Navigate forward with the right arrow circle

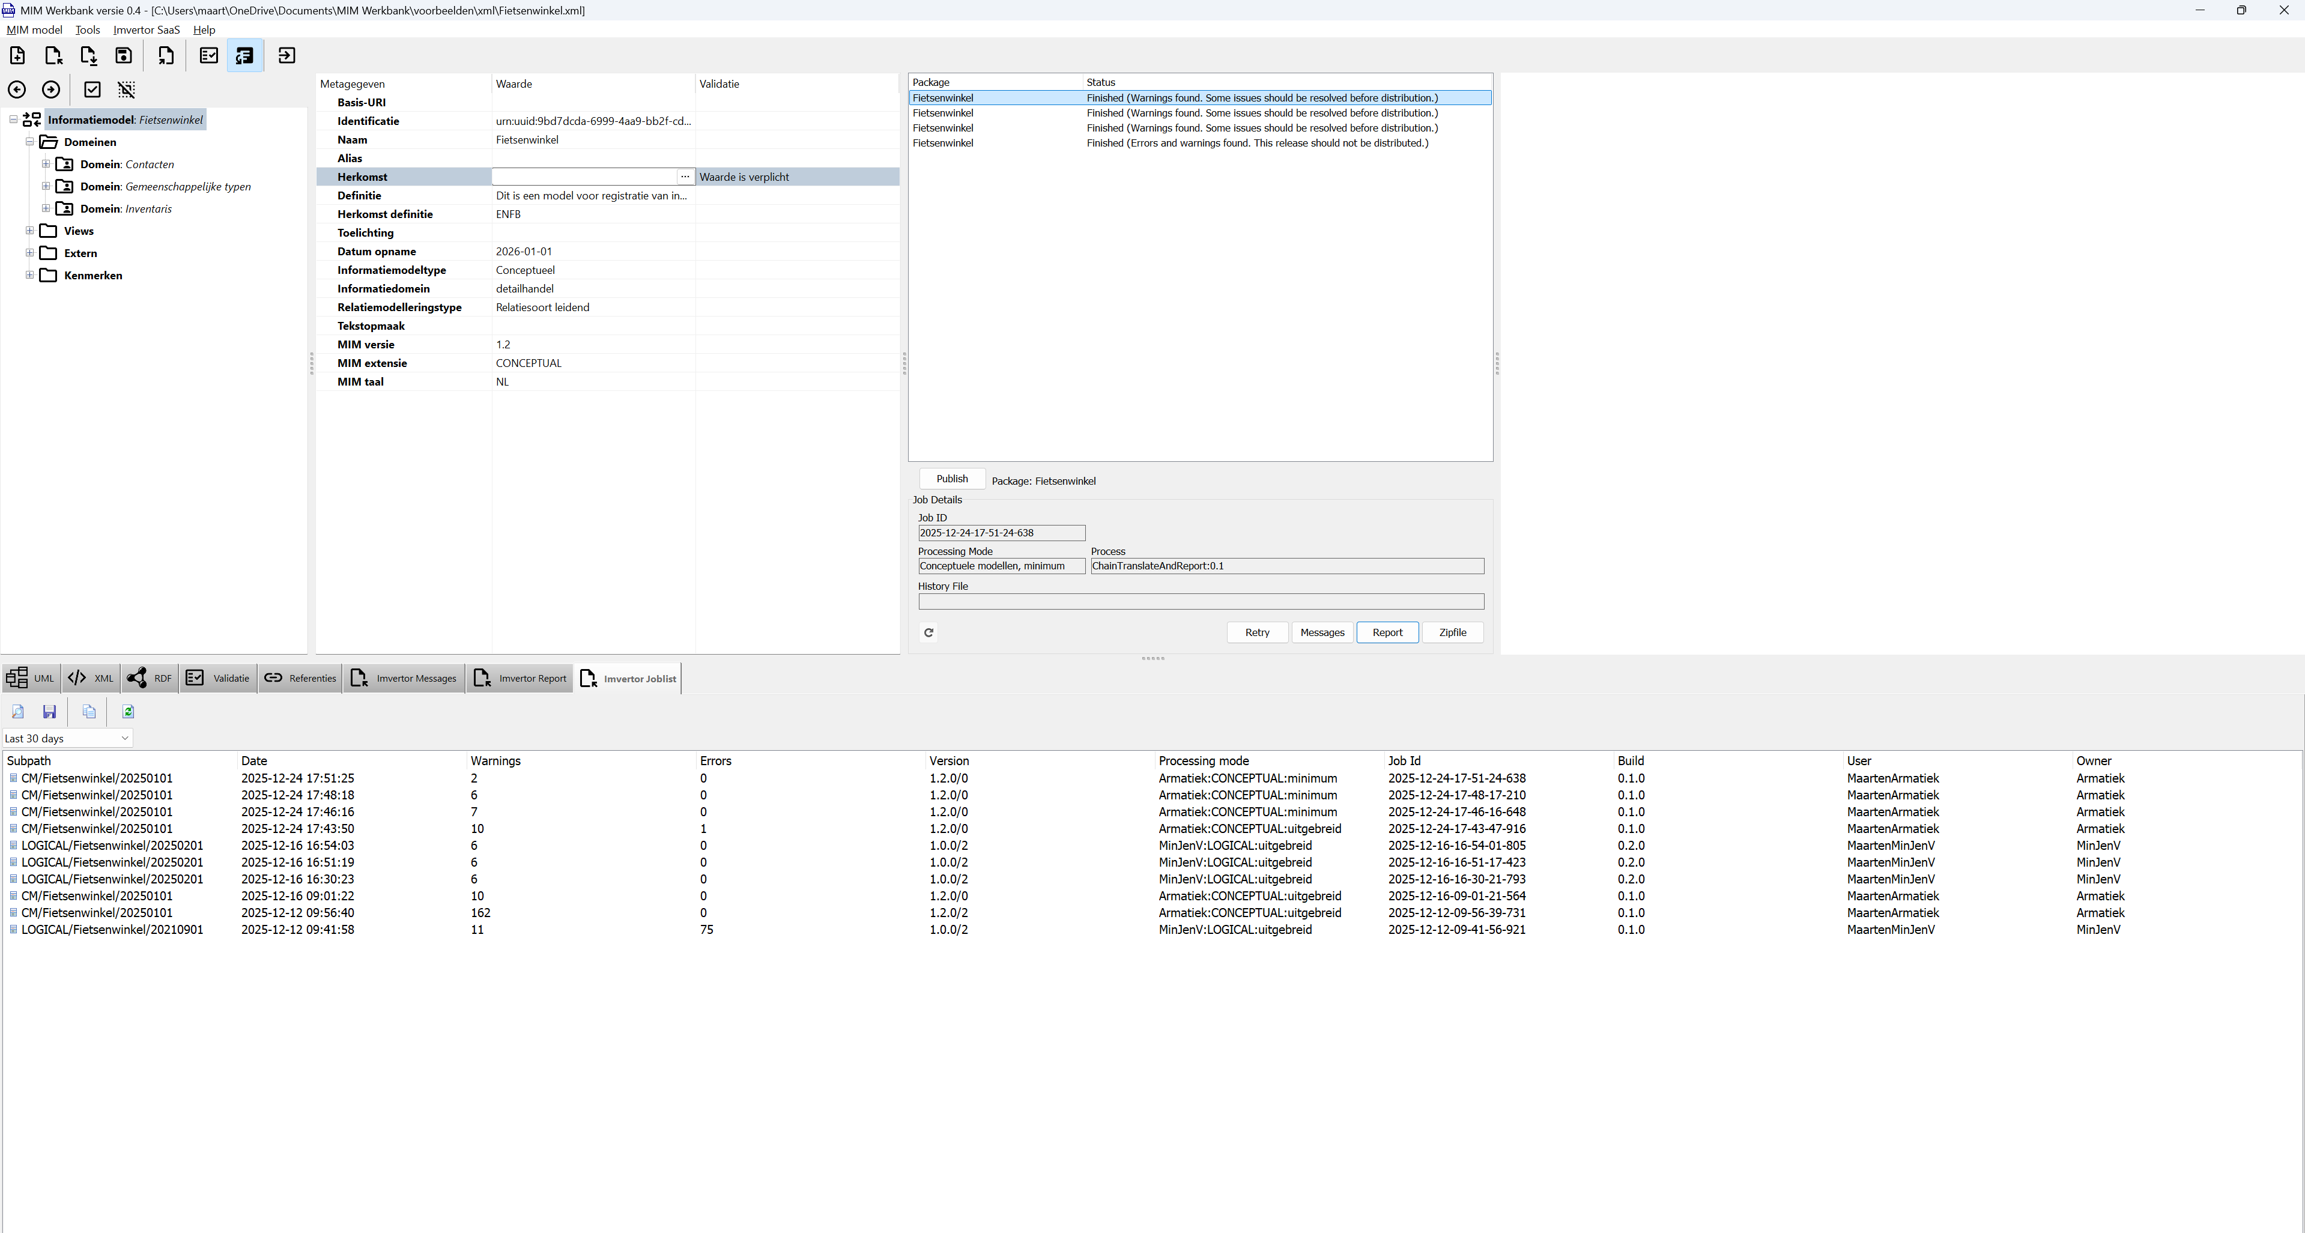[51, 89]
